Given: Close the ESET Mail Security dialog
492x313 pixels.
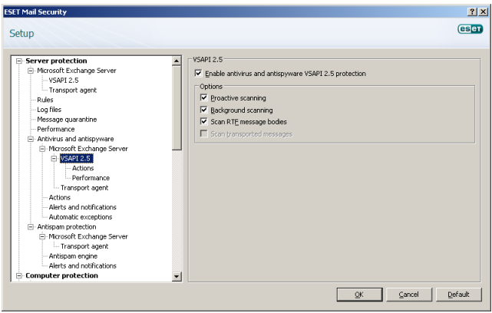Looking at the screenshot, I should click(x=484, y=12).
